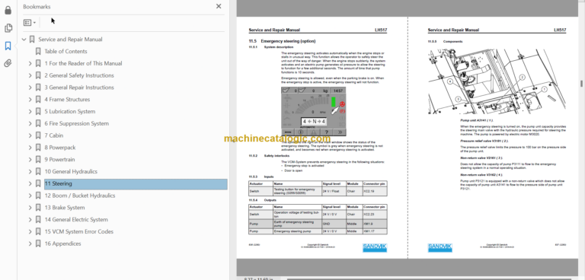The image size is (585, 280).
Task: Expand 12 Boom / Bucket Hydraulics chevron
Action: tap(30, 196)
